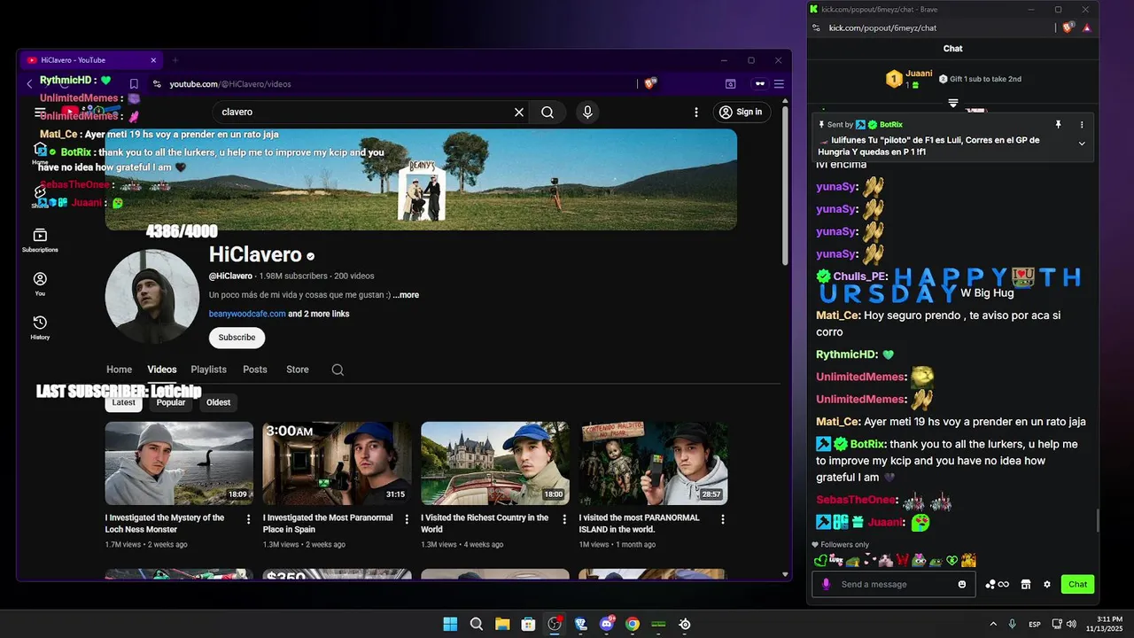Click 'Gift 1 sub to take 2nd'
Image resolution: width=1134 pixels, height=638 pixels.
980,79
